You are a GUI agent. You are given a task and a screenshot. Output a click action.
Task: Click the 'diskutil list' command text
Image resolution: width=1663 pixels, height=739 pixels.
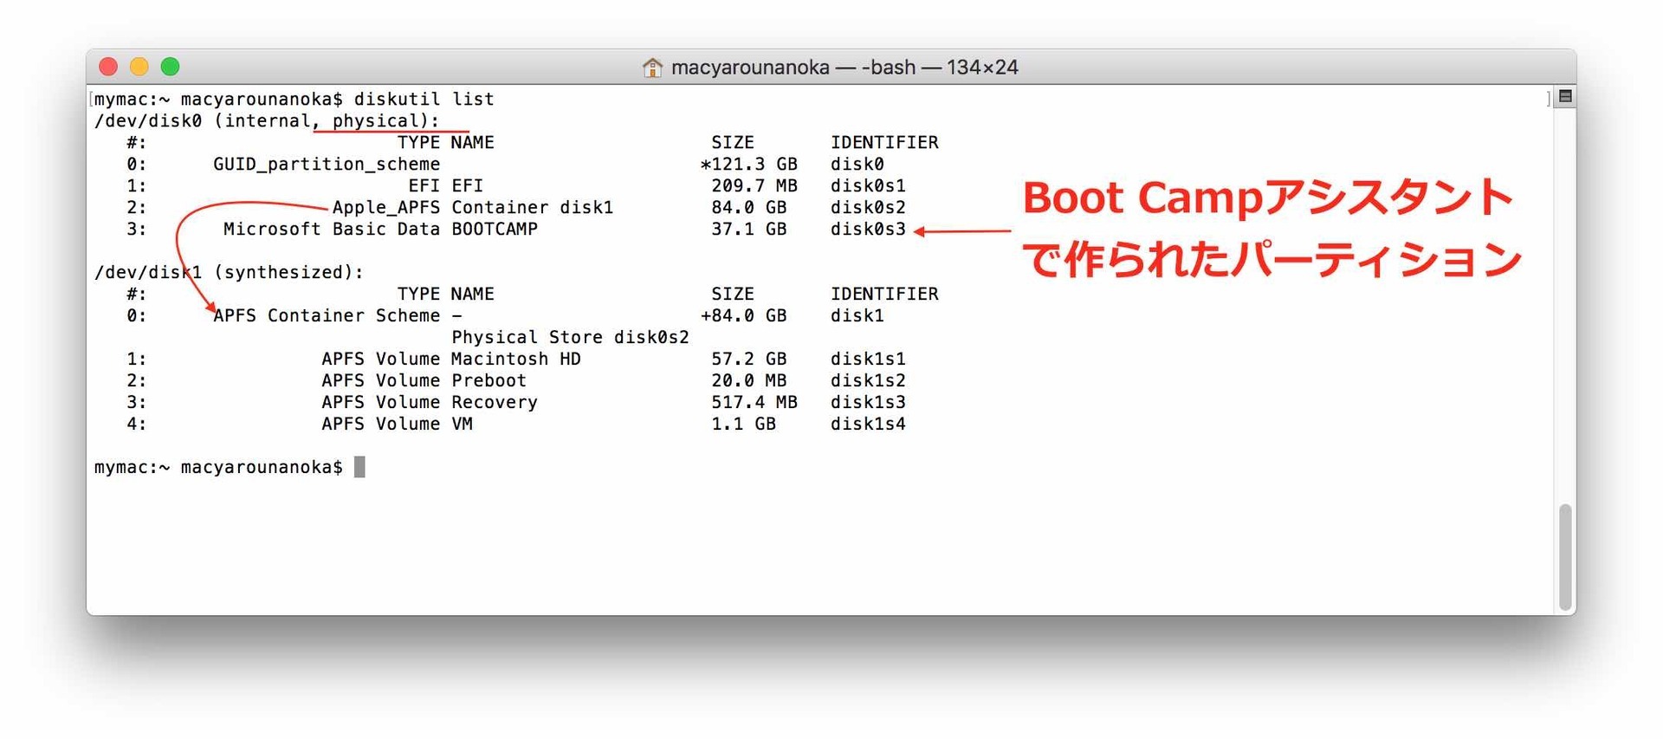tap(424, 99)
